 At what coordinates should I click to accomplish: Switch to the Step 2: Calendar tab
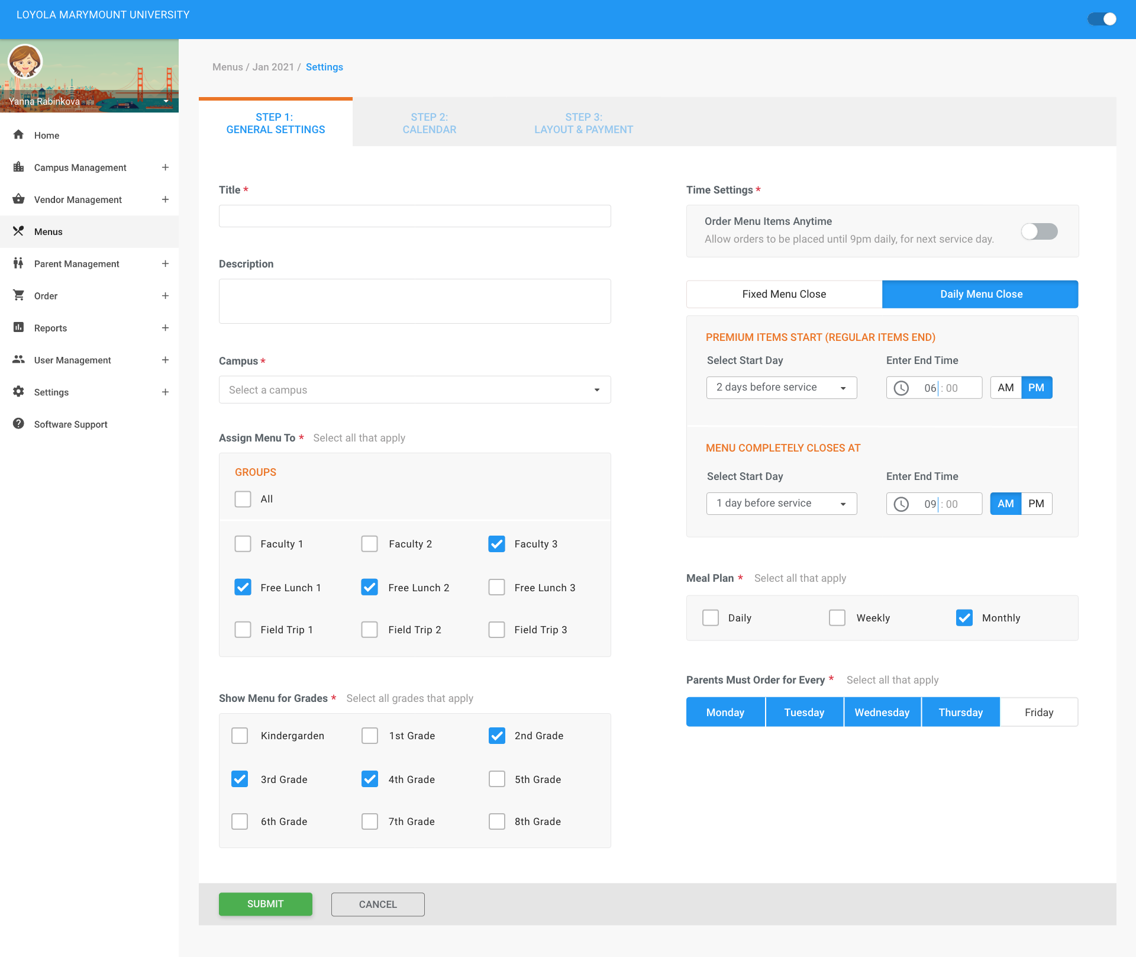[x=429, y=123]
